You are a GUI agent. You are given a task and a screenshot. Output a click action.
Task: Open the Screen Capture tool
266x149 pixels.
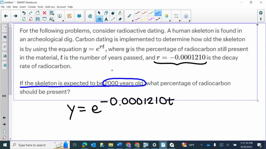60,16
